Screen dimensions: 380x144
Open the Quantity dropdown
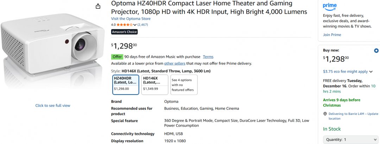(346, 139)
